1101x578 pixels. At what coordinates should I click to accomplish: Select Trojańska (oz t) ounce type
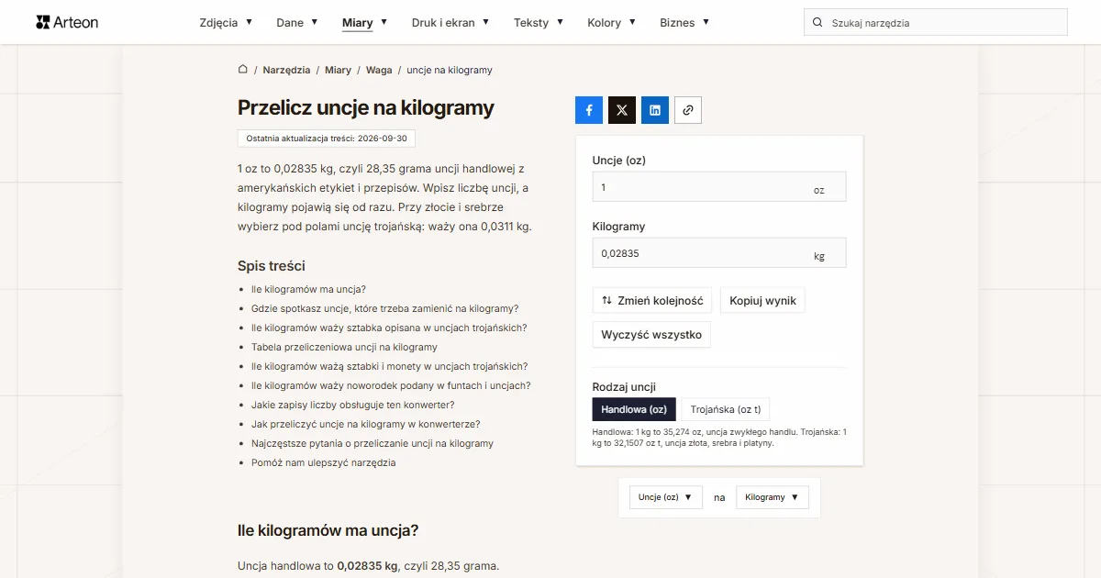coord(725,409)
